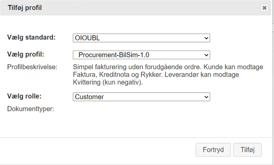Open the Vælg standard dropdown
Screen dimensions: 274x165
point(141,38)
